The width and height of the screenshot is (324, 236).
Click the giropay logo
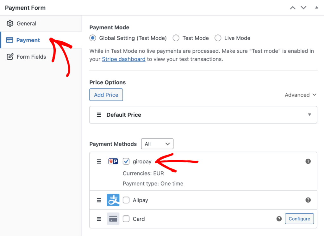coord(113,161)
